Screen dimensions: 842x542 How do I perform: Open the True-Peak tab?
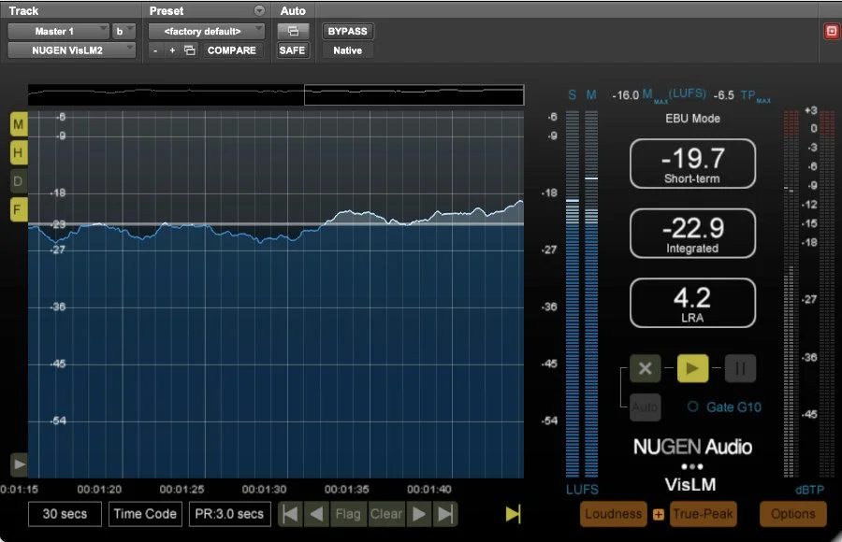pyautogui.click(x=703, y=514)
